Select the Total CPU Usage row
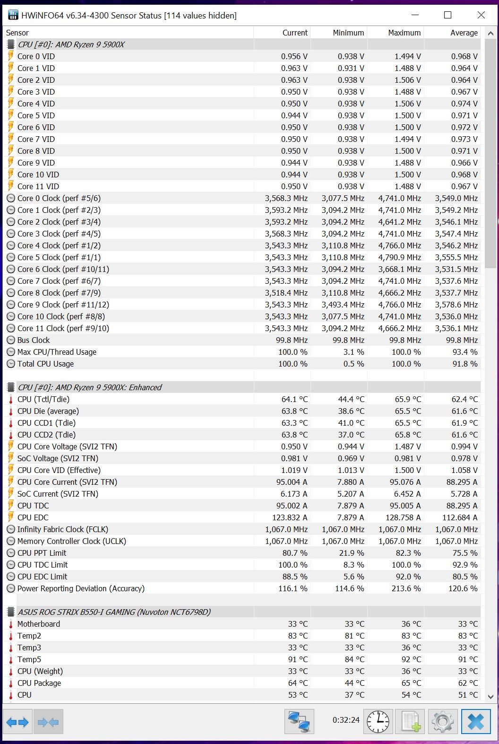Screen dimensions: 499x744 pos(45,364)
